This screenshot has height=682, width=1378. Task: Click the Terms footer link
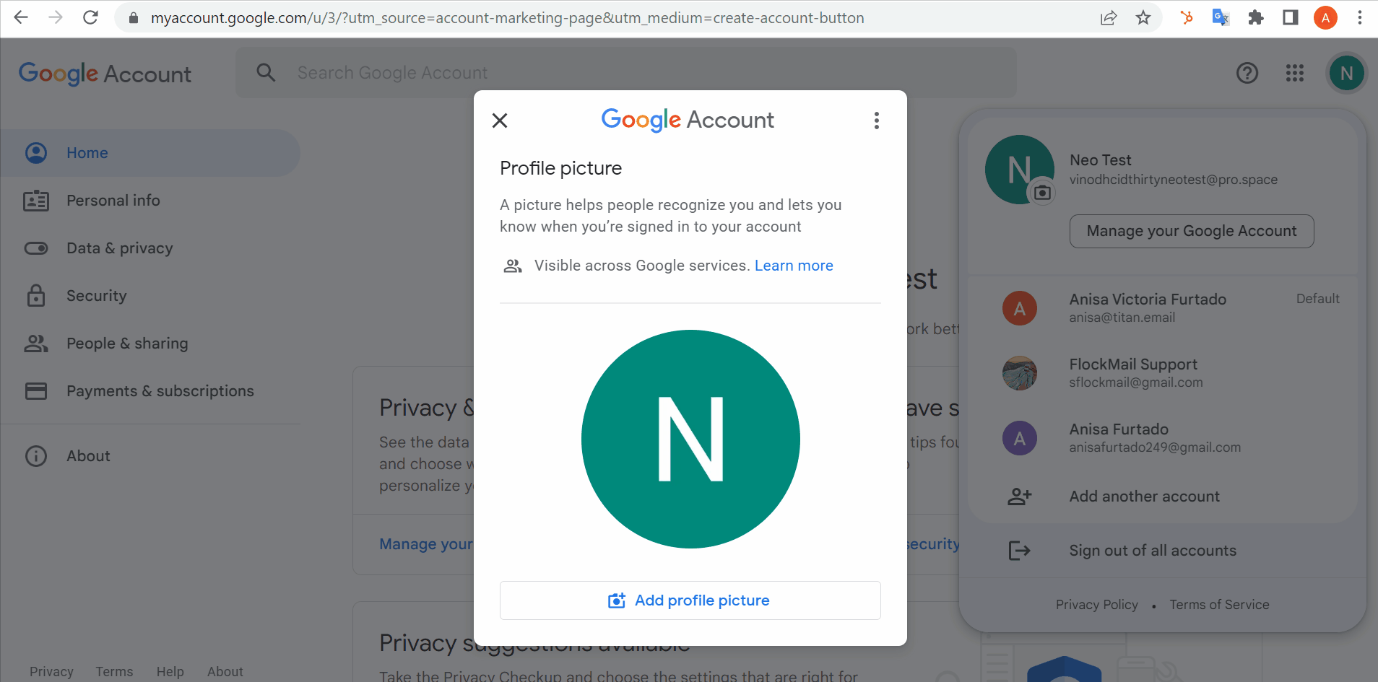point(114,672)
